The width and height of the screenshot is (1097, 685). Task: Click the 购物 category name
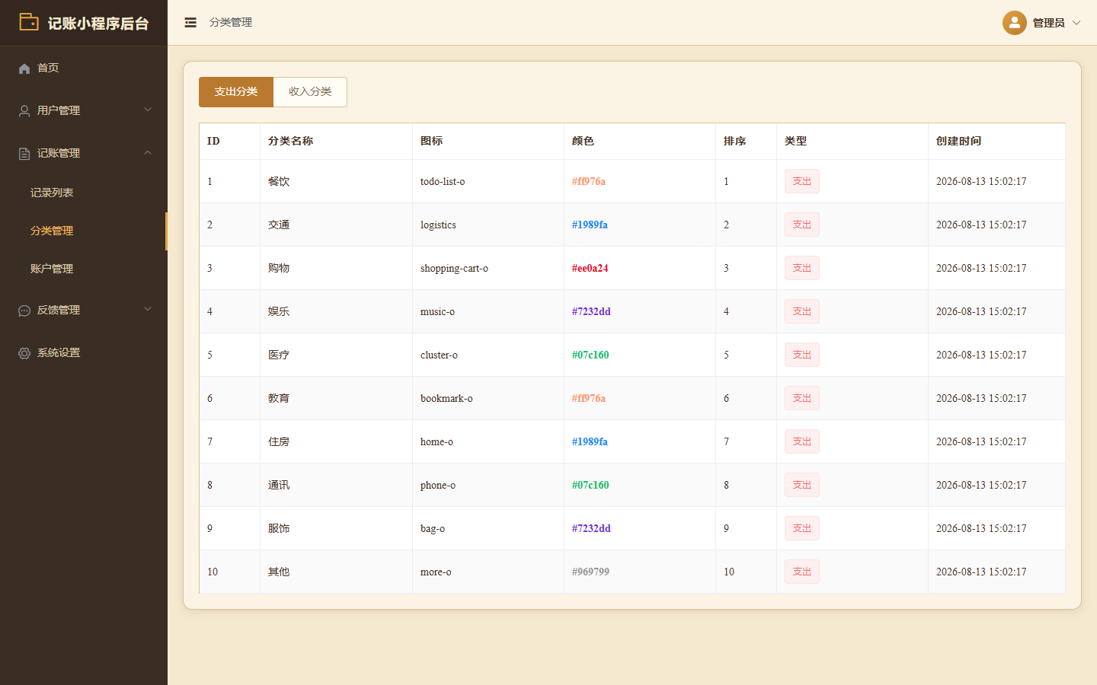point(279,268)
